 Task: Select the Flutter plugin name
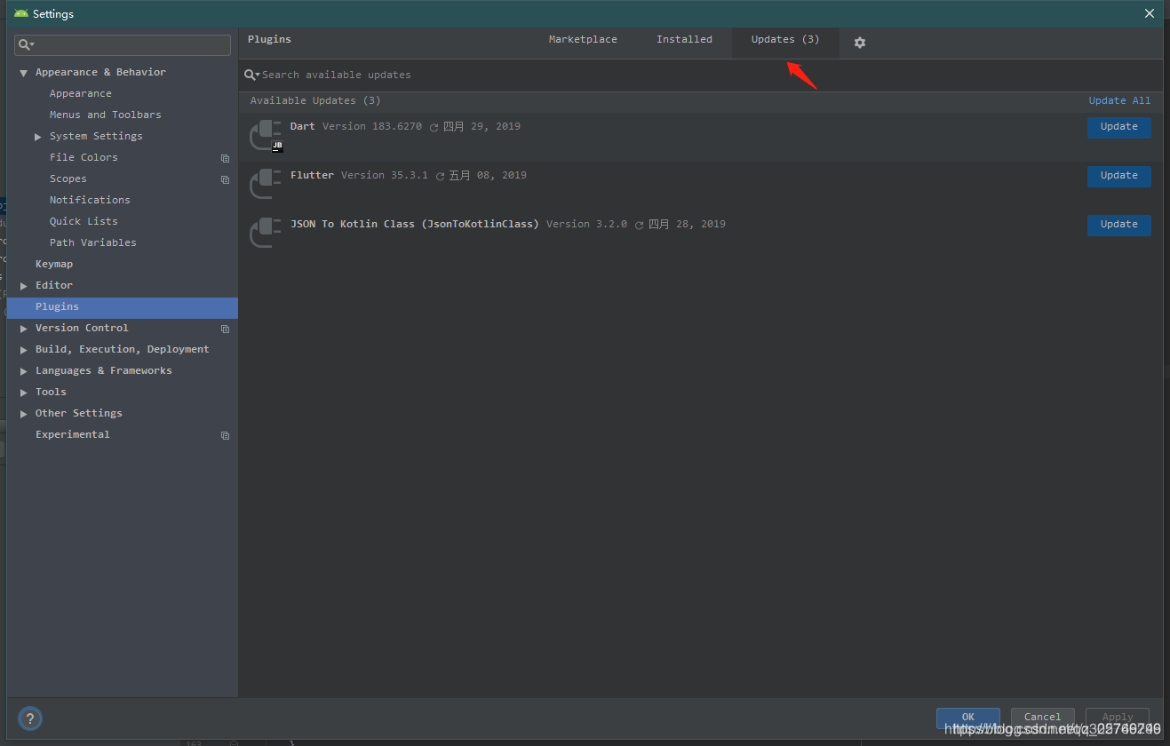[312, 176]
